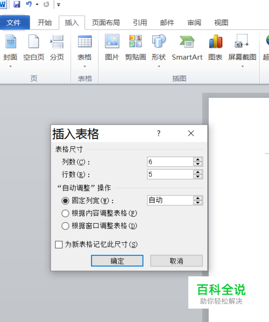
Task: Open the 剪贴画 clip art tool
Action: [136, 48]
